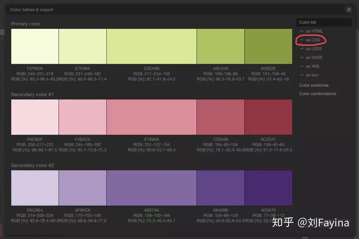This screenshot has height=239, width=359.
Task: Close the Color tables & export dialog
Action: coord(349,10)
